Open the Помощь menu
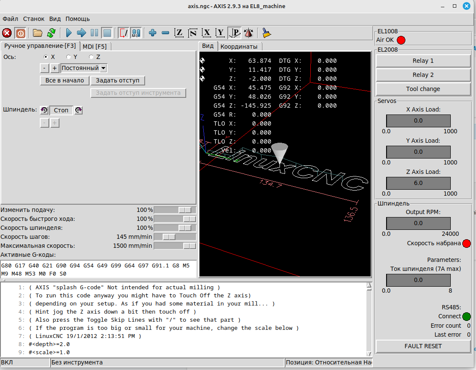Viewport: 476px width, 370px height. (x=78, y=19)
